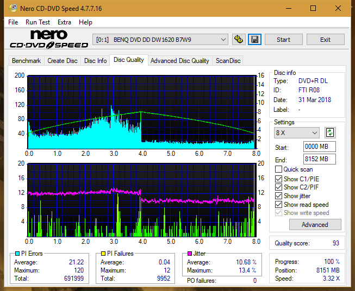Switch to the ScanDisc tab

coord(228,61)
